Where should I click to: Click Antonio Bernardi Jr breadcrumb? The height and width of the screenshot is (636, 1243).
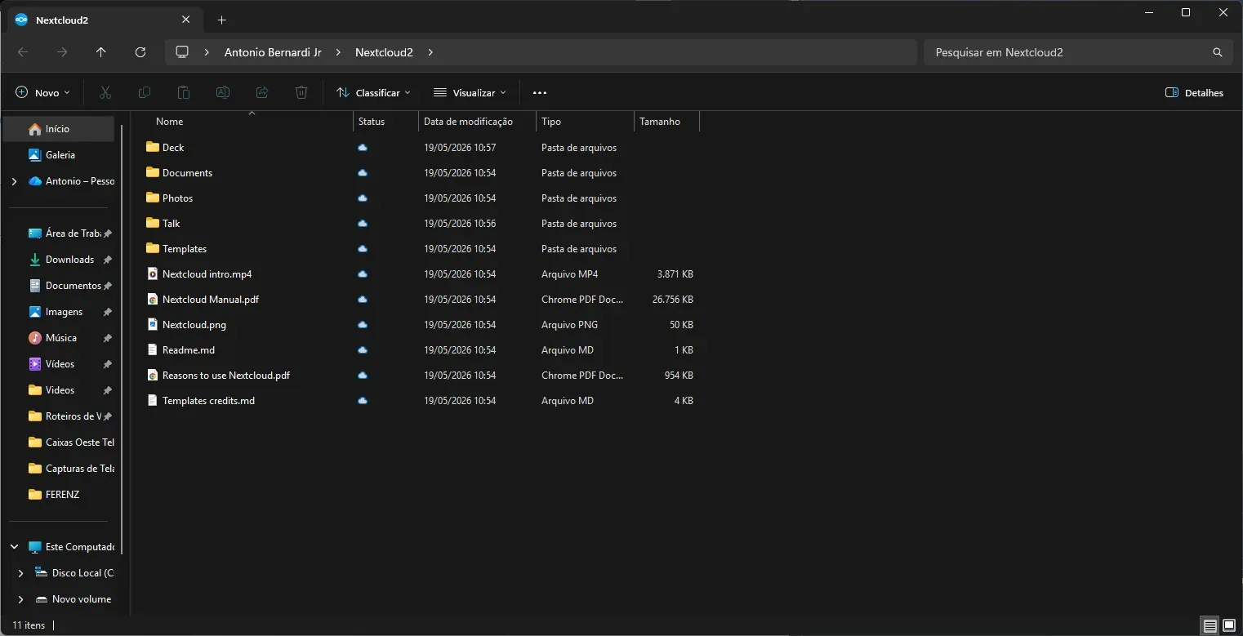coord(273,52)
